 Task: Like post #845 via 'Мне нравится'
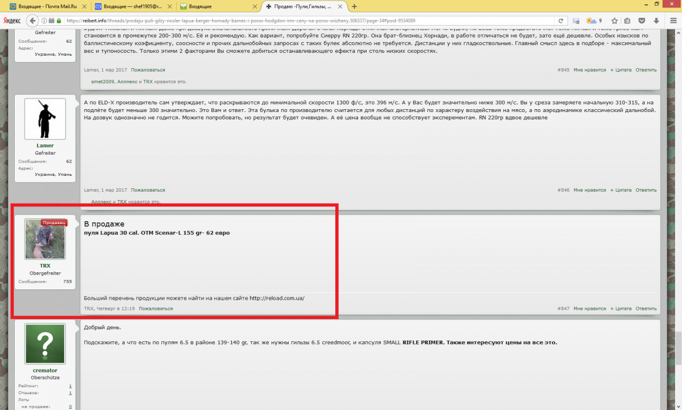tap(589, 70)
